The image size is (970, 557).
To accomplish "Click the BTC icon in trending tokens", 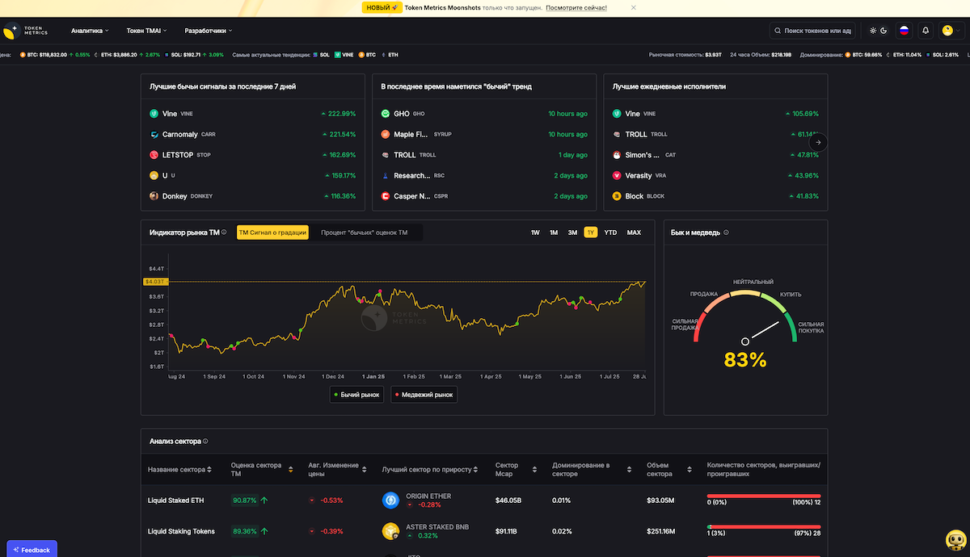I will [x=362, y=55].
